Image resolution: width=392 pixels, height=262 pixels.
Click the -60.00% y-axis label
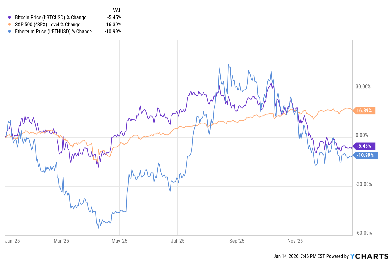(363, 233)
